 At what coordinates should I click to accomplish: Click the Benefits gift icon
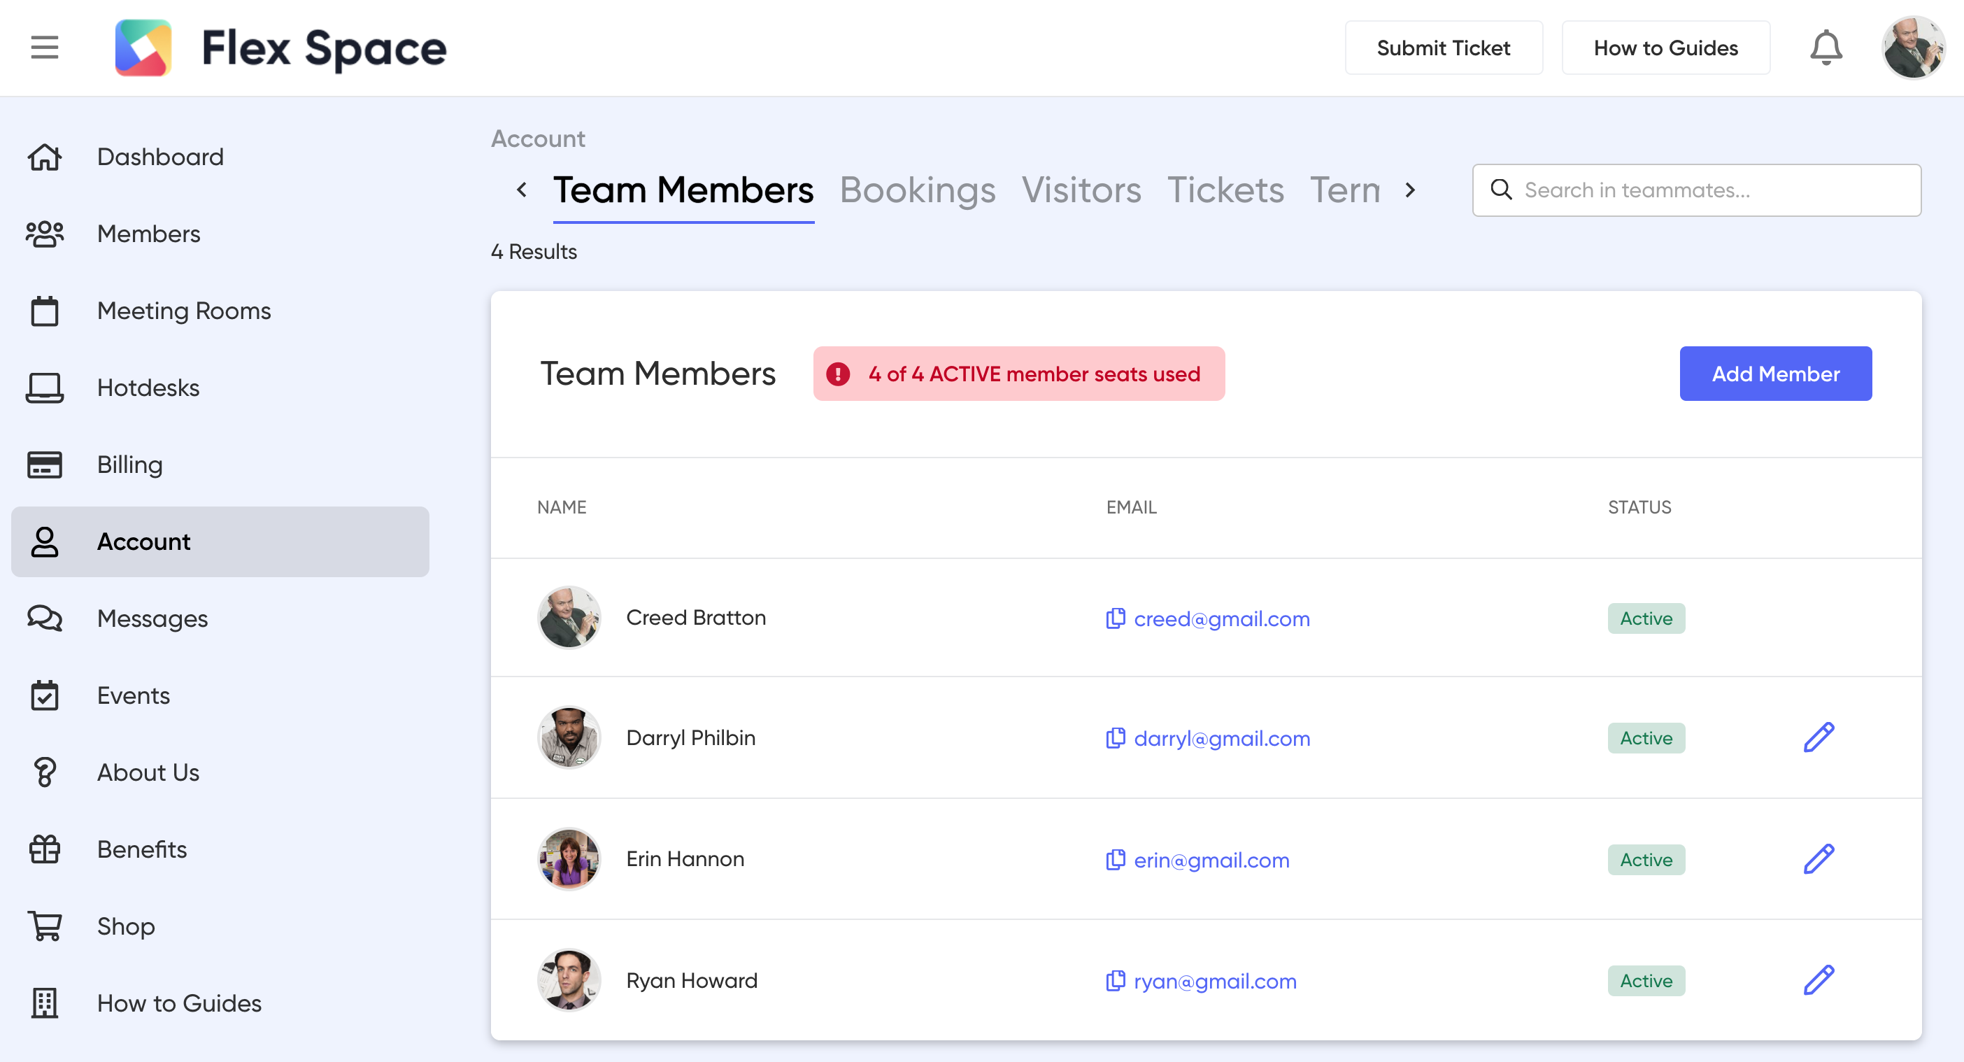click(44, 849)
